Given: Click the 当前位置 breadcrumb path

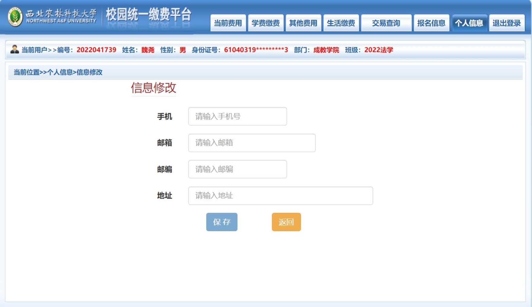Looking at the screenshot, I should tap(58, 72).
